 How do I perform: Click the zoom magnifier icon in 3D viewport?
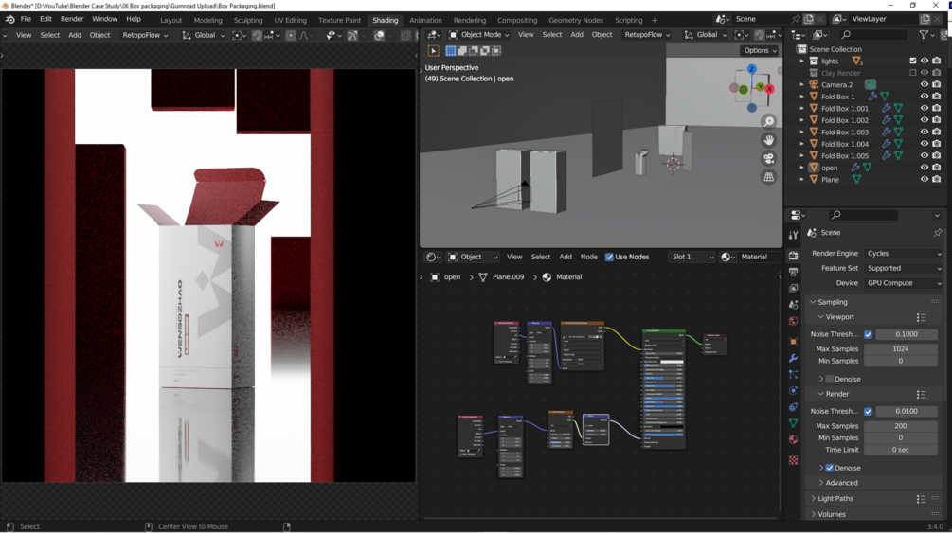click(x=768, y=122)
